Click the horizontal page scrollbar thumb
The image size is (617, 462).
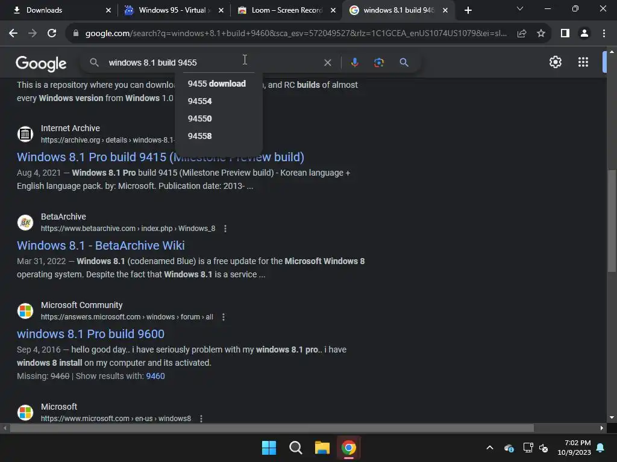click(x=272, y=428)
